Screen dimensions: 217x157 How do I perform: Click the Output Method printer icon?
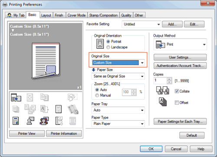[x=160, y=44]
